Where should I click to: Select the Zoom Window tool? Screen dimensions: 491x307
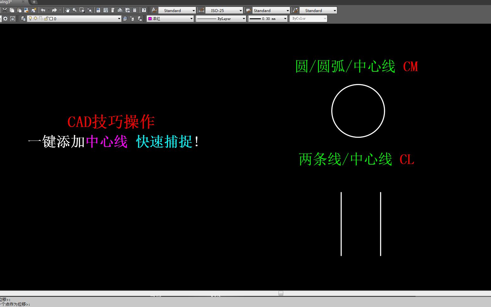tap(82, 10)
